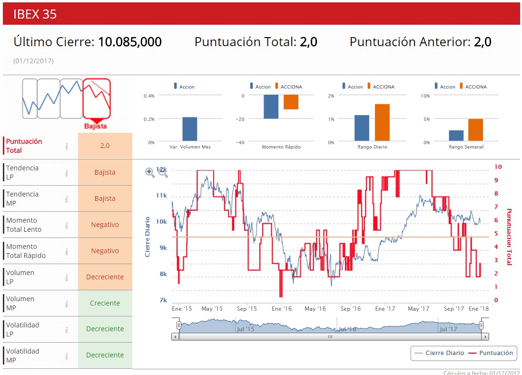Image resolution: width=522 pixels, height=375 pixels.
Task: Click the navigator scrollbar right arrow
Action: [x=485, y=337]
